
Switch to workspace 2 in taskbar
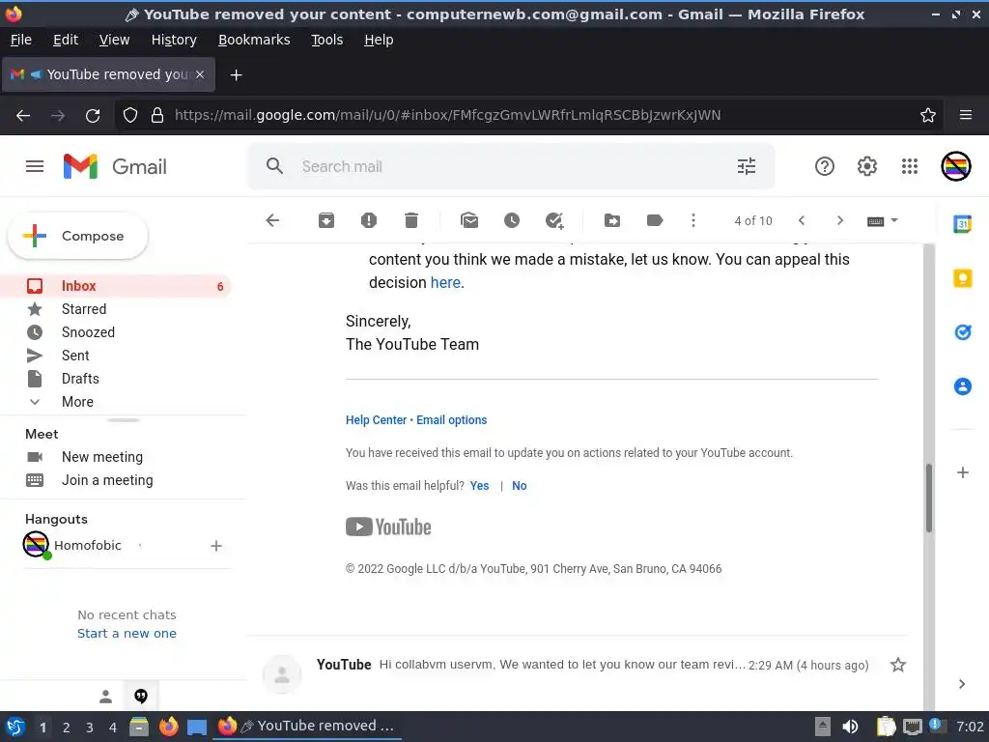tap(67, 727)
